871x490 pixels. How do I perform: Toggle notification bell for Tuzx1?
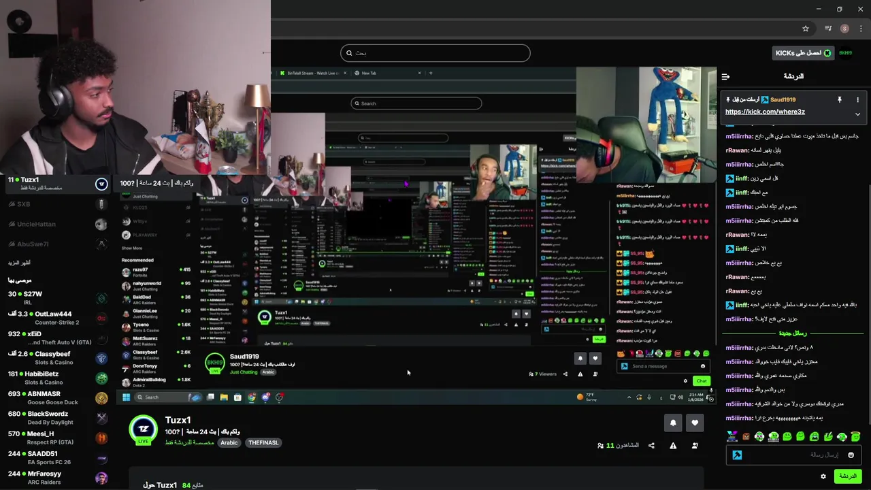[673, 423]
